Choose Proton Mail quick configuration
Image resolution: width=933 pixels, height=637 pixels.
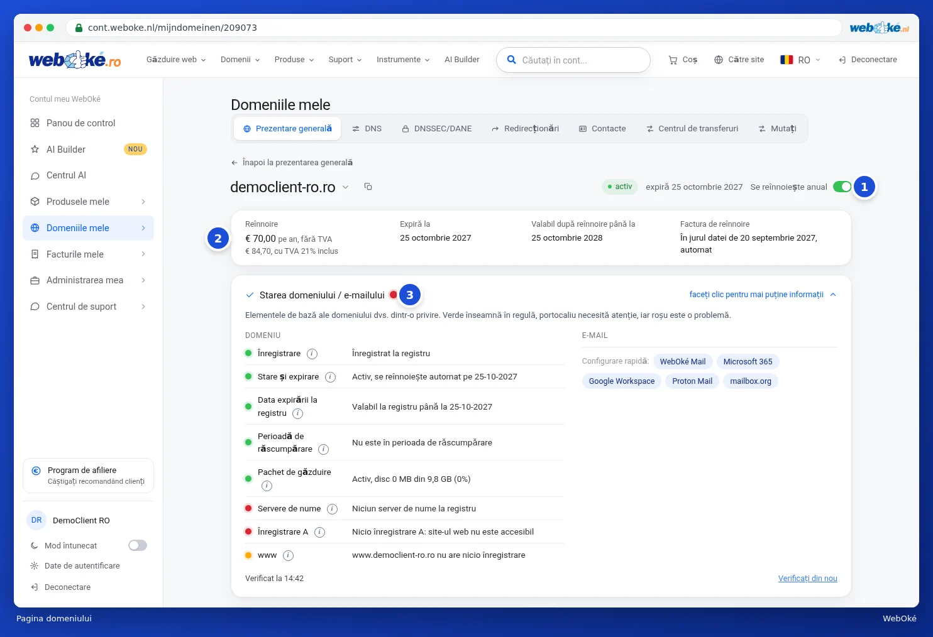click(x=692, y=381)
